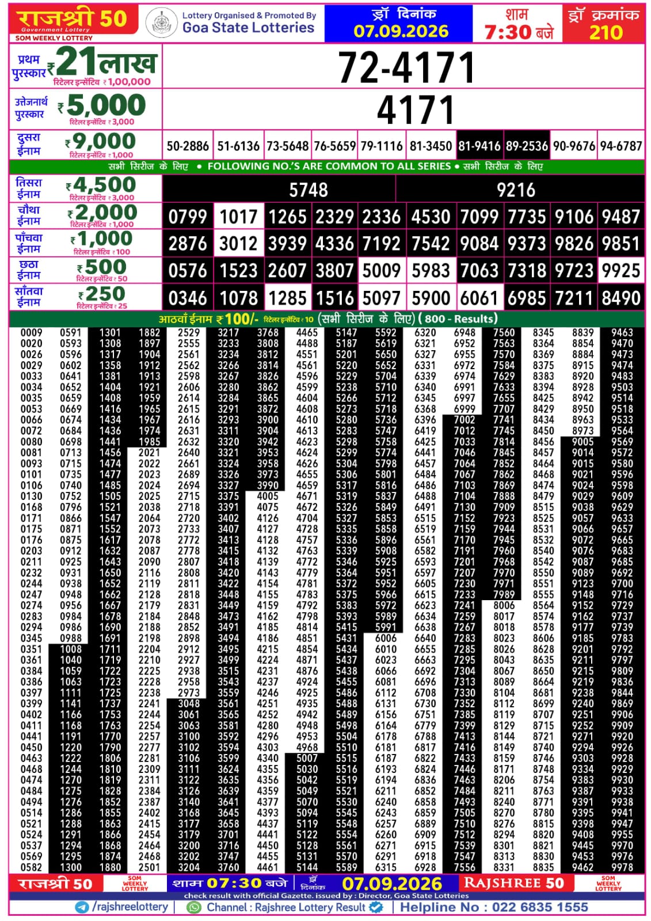Select fifth prize number 3012
Viewport: 651px width, 921px height.
click(x=238, y=244)
